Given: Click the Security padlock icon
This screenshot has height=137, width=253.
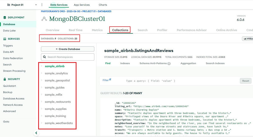Looking at the screenshot, I should pos(5,79).
